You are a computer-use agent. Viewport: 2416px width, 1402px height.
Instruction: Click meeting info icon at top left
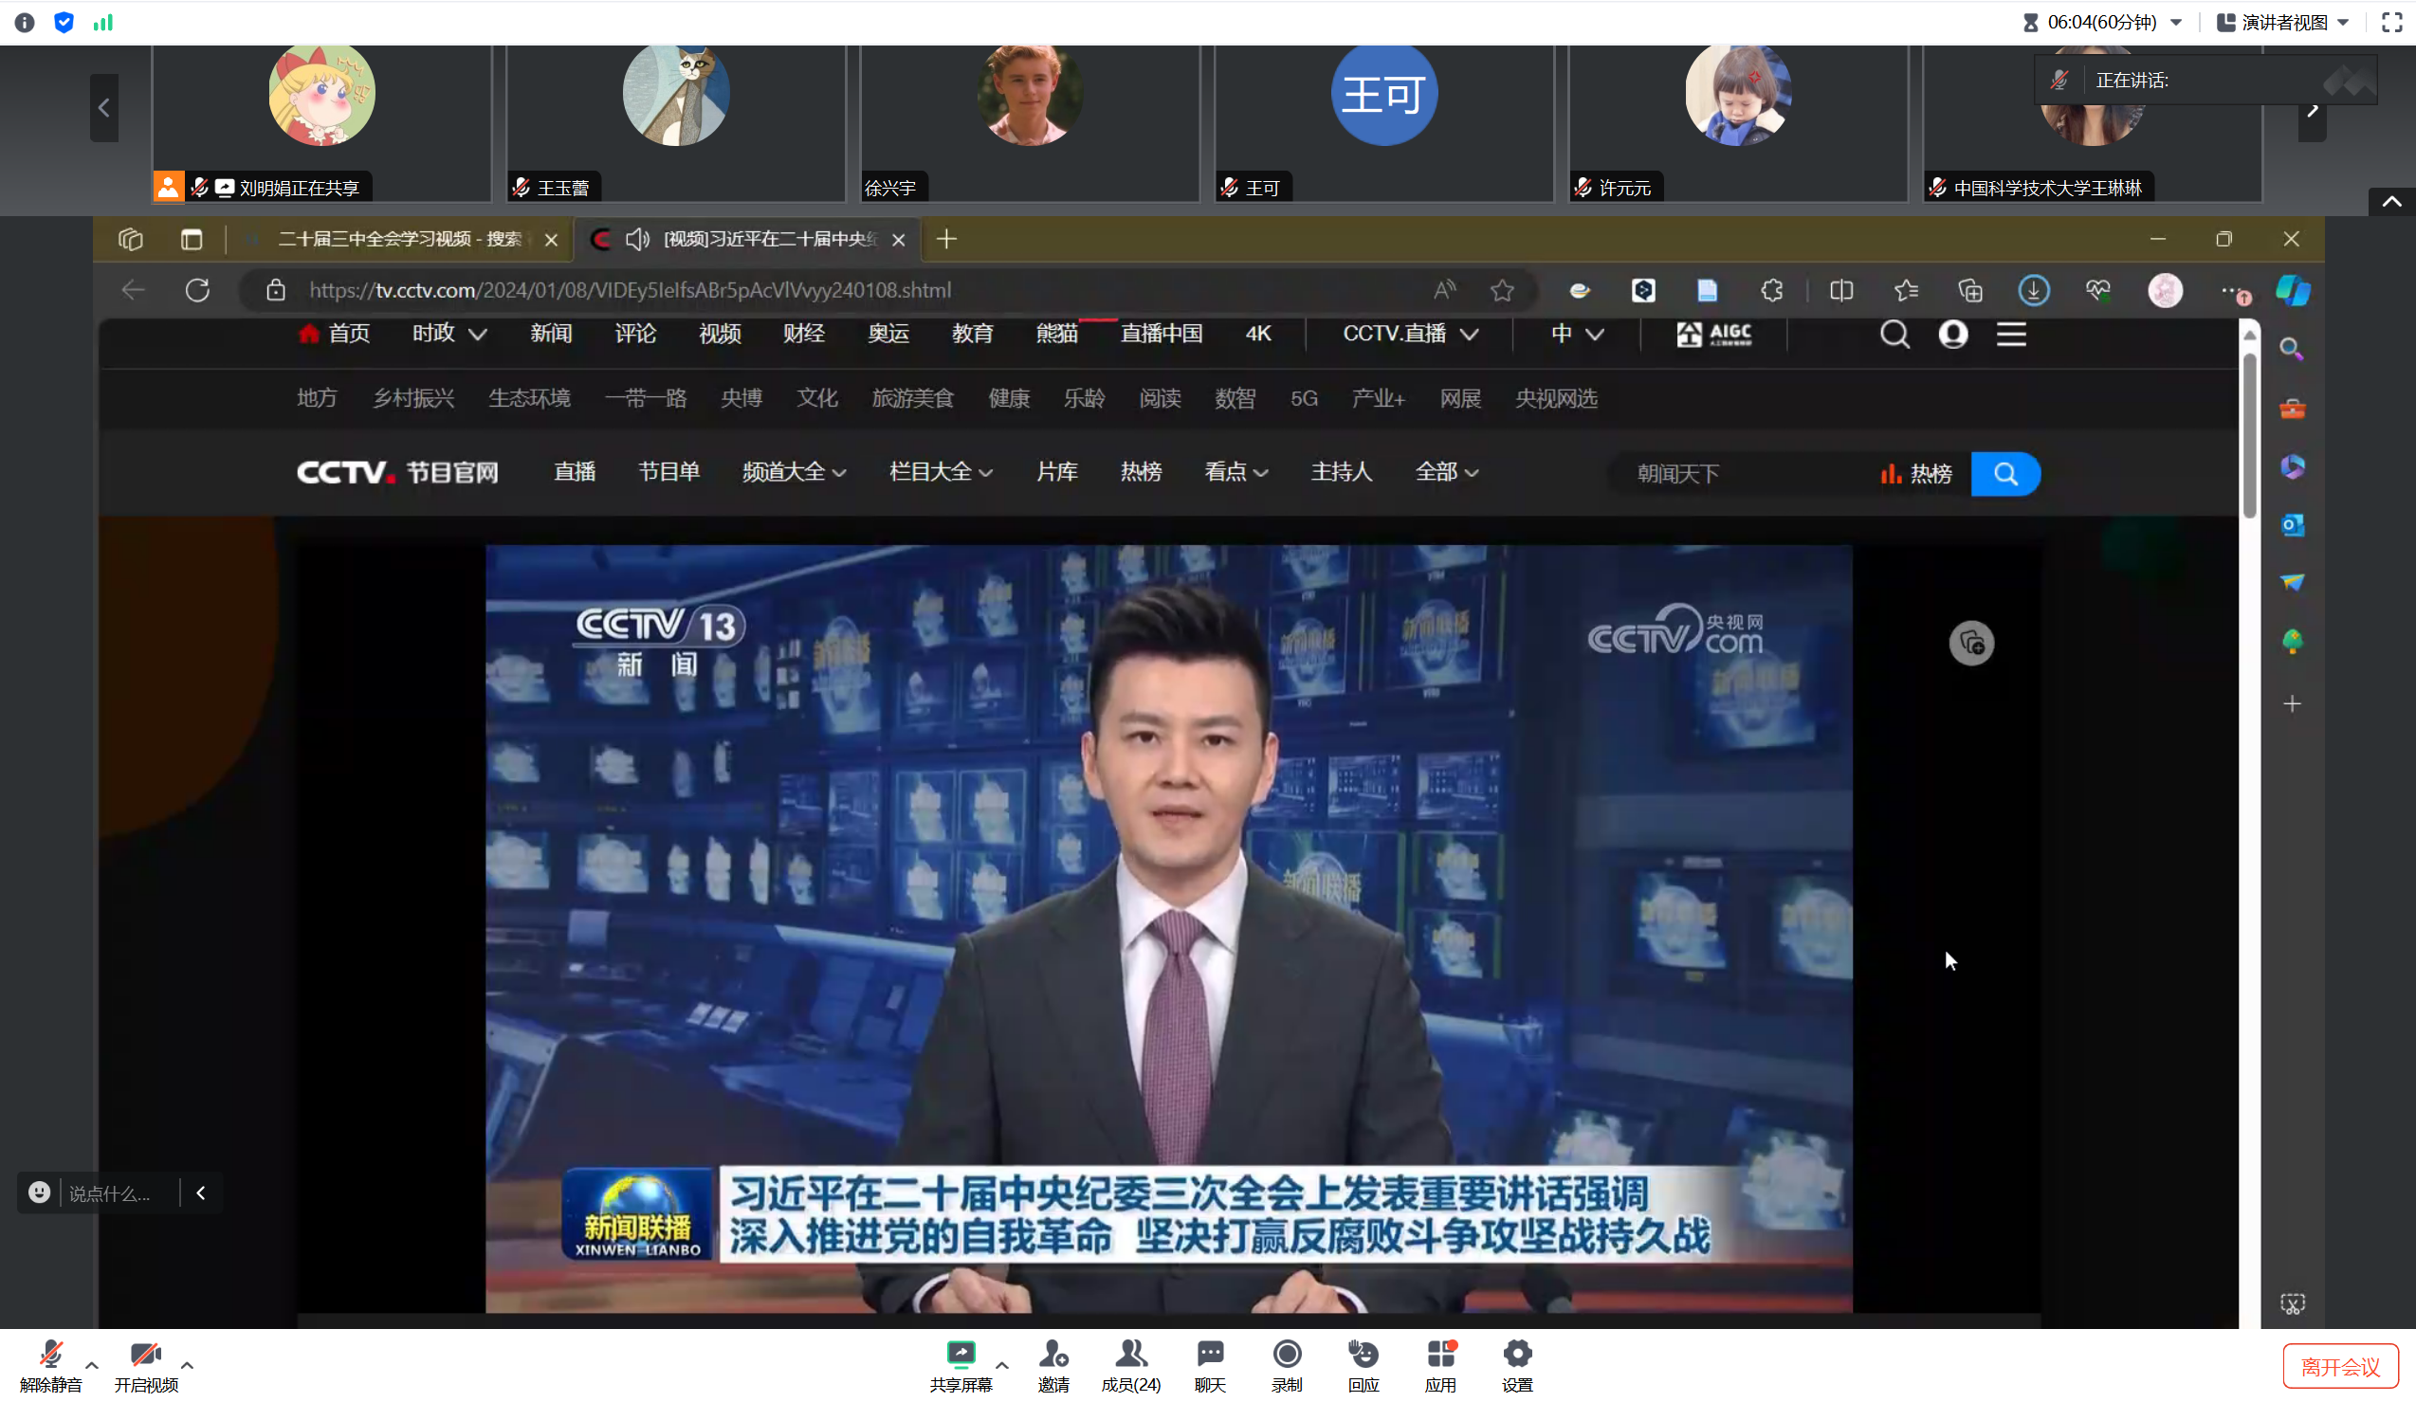pos(25,22)
